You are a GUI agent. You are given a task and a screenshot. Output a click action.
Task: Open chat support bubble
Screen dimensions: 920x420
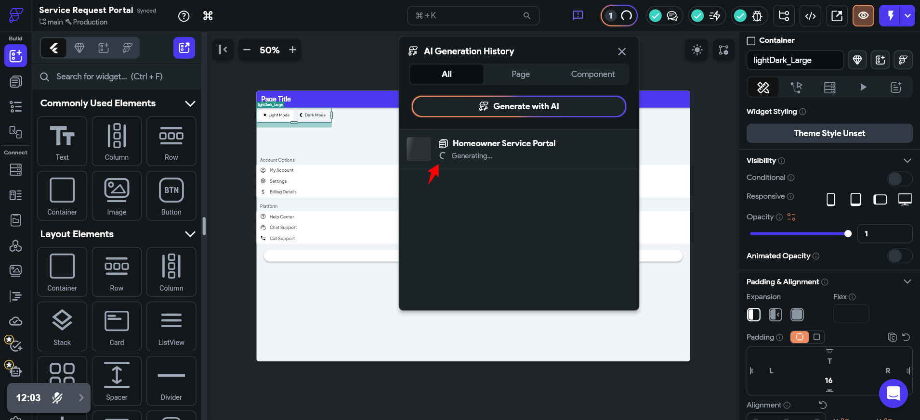894,394
